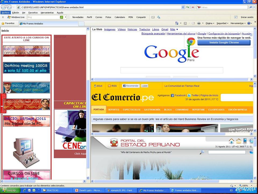Click the Móvil phone icon in El Comercio
The image size is (258, 194).
click(95, 86)
